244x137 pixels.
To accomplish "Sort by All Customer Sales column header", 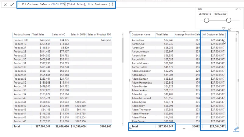I will click(x=214, y=34).
